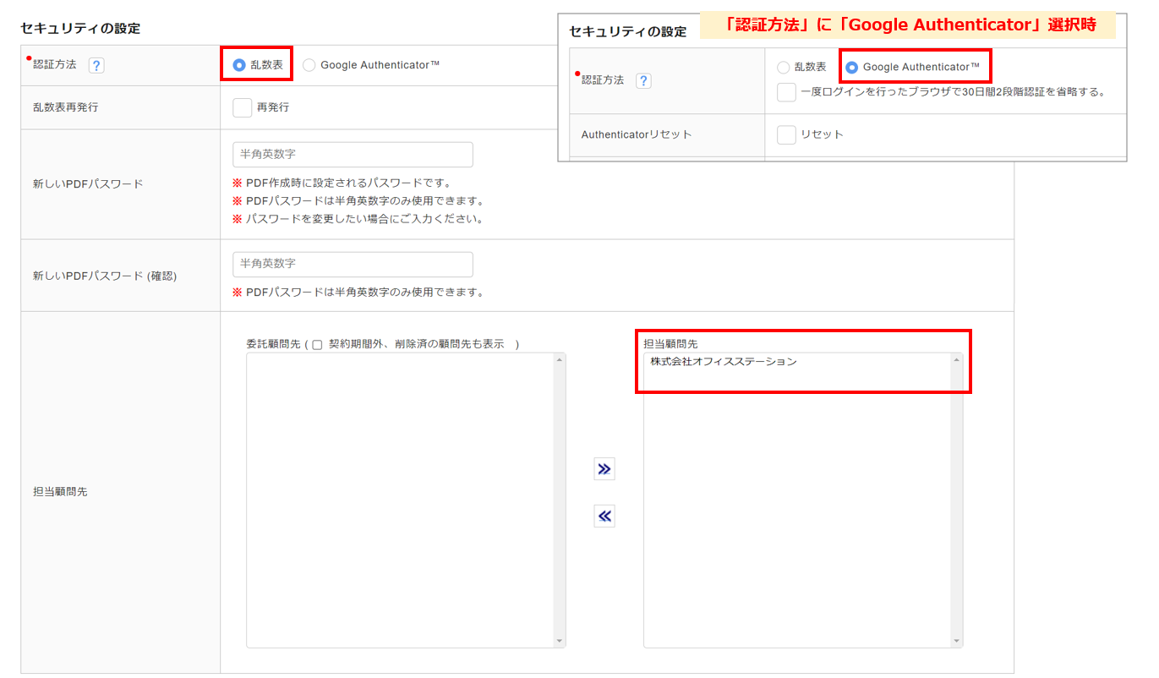The image size is (1159, 678).
Task: Enable 契約期間外、削除済の顧問先も表示 checkbox
Action: click(x=318, y=345)
